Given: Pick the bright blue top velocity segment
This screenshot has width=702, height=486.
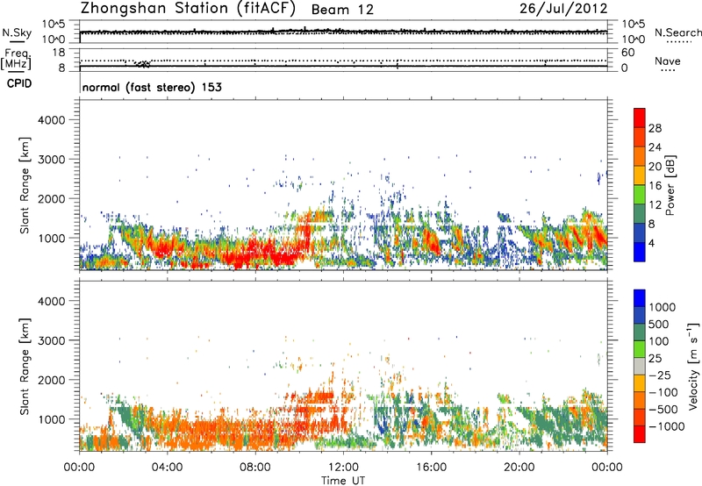Looking at the screenshot, I should 640,298.
